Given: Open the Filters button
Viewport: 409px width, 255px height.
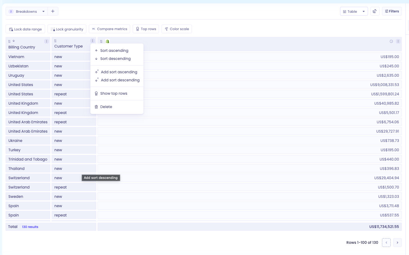Looking at the screenshot, I should coord(392,11).
